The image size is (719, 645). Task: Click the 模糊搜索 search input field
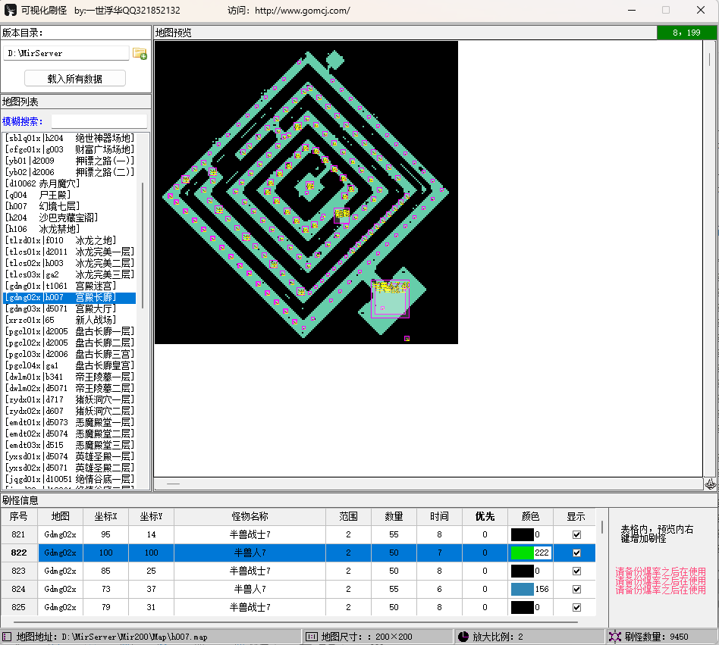tap(99, 121)
